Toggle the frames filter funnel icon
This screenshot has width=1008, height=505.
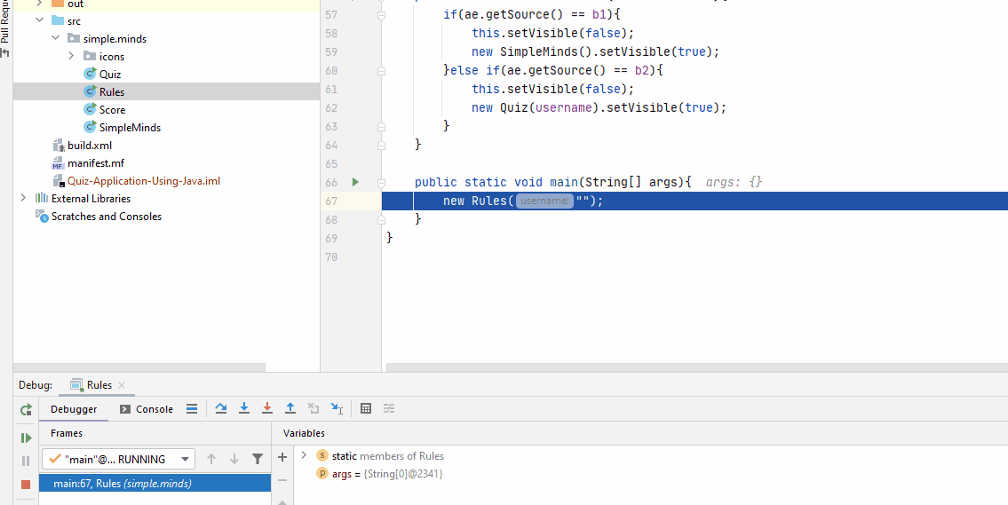point(258,459)
